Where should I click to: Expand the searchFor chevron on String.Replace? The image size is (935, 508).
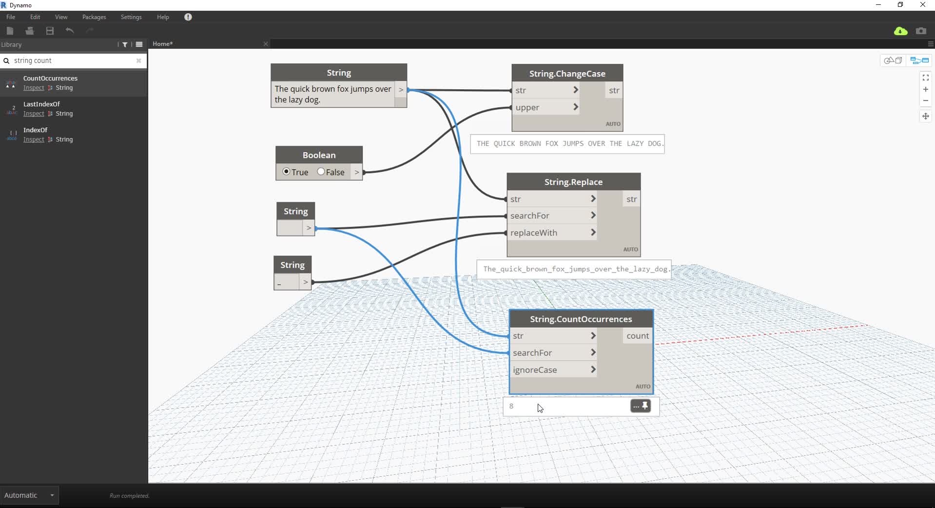(x=593, y=215)
